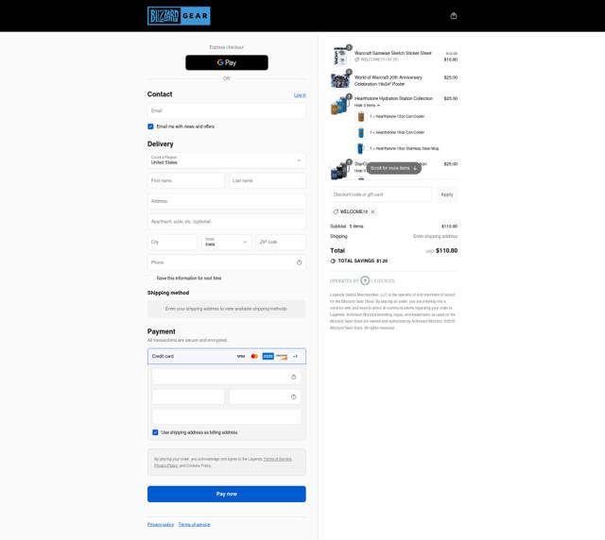The width and height of the screenshot is (605, 540).
Task: Focus the Address field
Action: (x=227, y=201)
